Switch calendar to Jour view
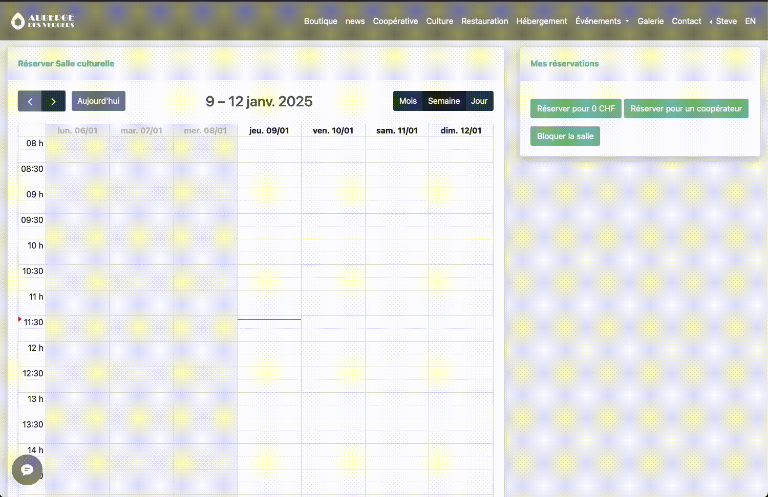Screen dimensions: 768x497 coord(479,101)
